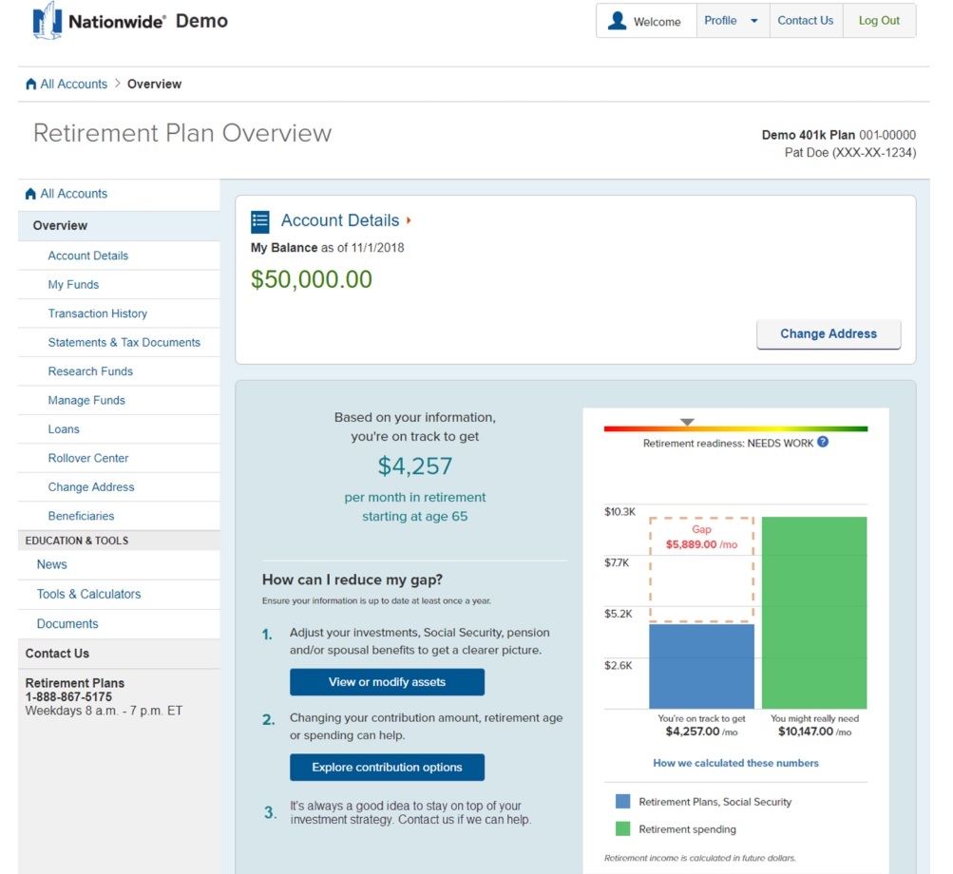This screenshot has height=874, width=953.
Task: Click Explore contribution options button
Action: tap(387, 767)
